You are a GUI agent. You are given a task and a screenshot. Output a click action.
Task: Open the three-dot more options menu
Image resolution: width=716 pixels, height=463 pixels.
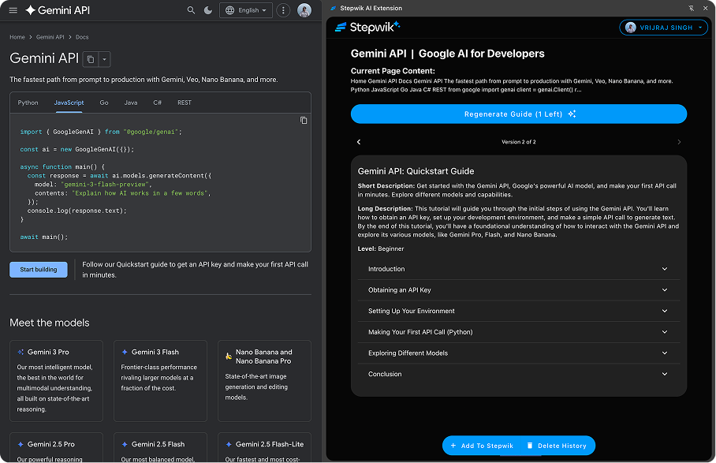click(x=283, y=10)
